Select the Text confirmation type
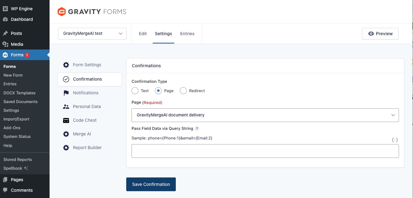413x198 pixels. tap(135, 91)
